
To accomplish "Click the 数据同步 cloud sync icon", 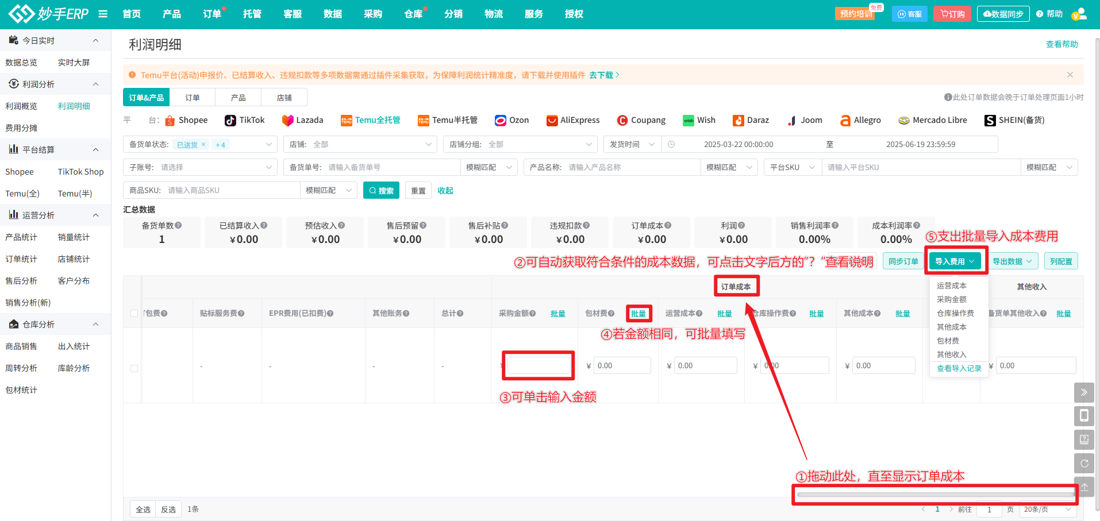I will point(986,13).
